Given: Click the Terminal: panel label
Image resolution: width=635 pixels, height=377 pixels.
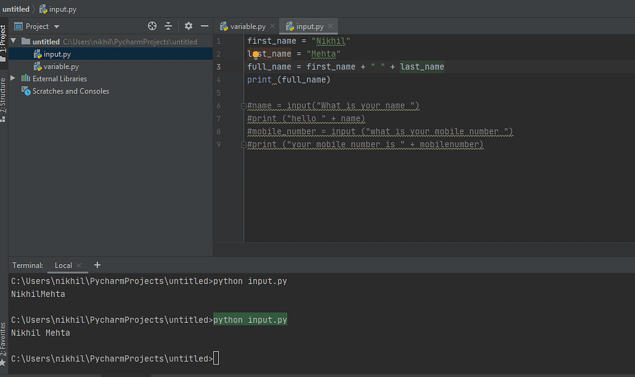Looking at the screenshot, I should (27, 265).
